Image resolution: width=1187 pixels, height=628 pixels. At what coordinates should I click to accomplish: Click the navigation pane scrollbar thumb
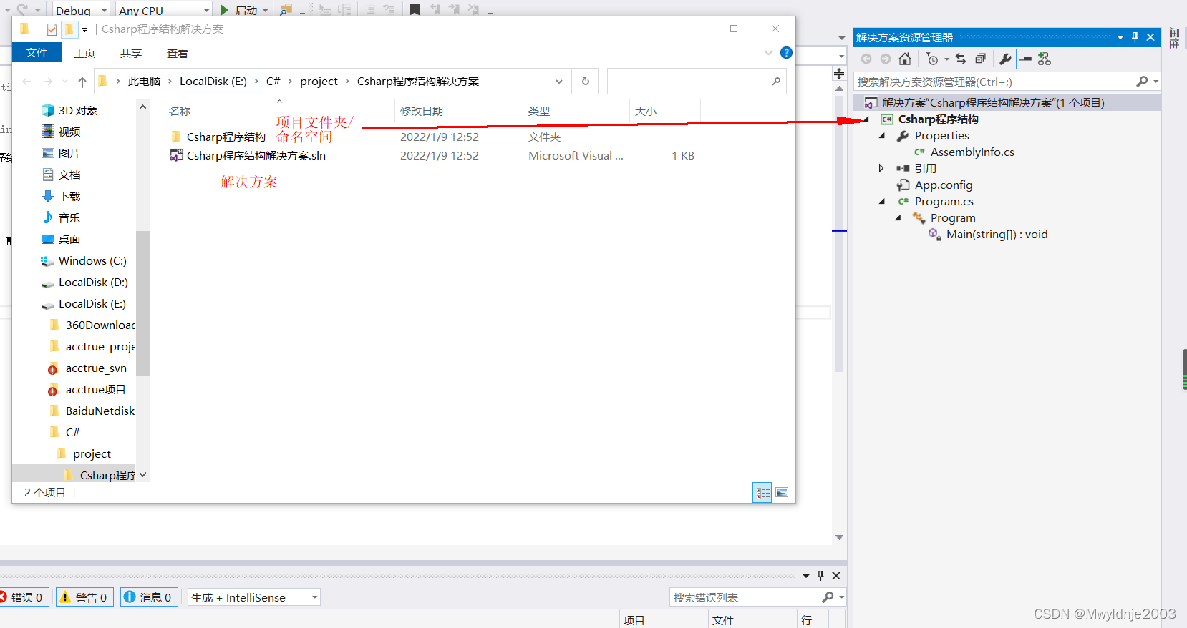tap(142, 303)
